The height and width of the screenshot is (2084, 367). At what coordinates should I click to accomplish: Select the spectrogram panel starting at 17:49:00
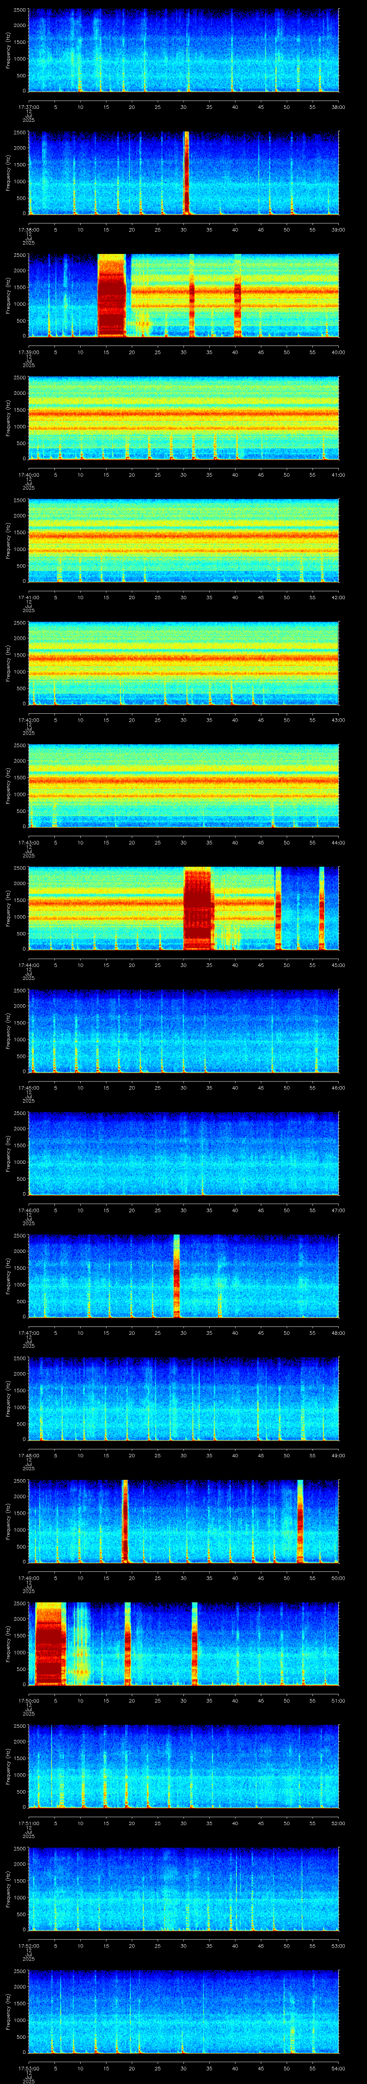tap(183, 1523)
